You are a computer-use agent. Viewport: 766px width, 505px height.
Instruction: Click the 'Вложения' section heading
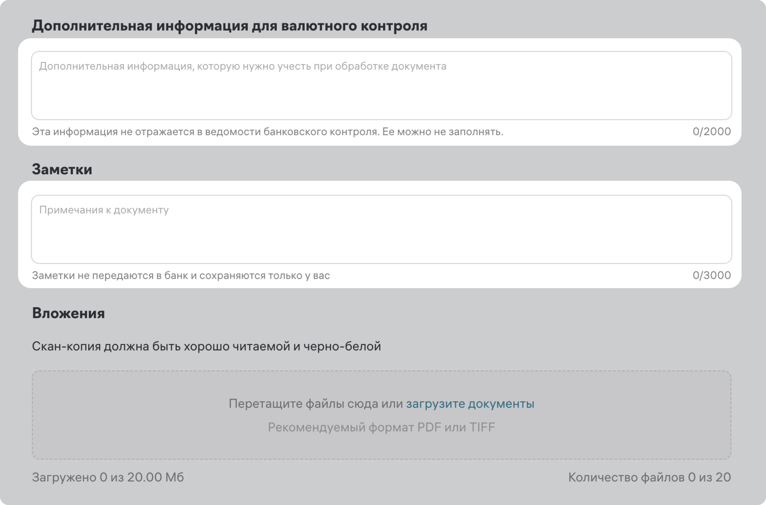point(68,313)
